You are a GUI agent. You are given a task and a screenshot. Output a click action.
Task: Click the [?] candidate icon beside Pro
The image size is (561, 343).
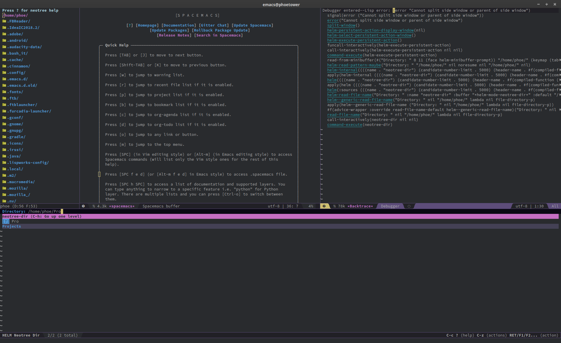[x=6, y=221]
